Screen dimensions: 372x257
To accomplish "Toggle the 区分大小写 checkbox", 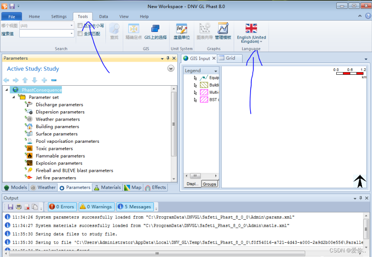I will click(80, 25).
